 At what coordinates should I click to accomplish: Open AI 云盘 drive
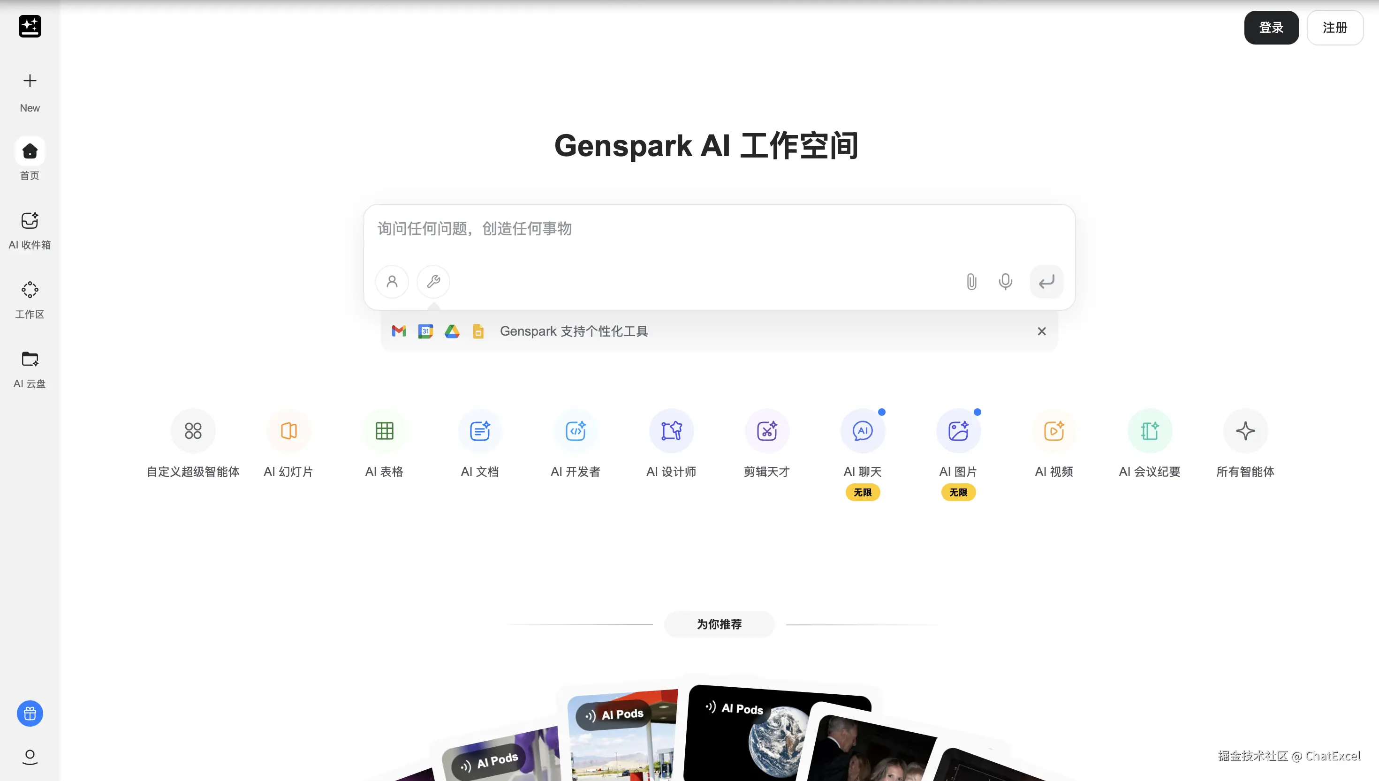[x=30, y=368]
